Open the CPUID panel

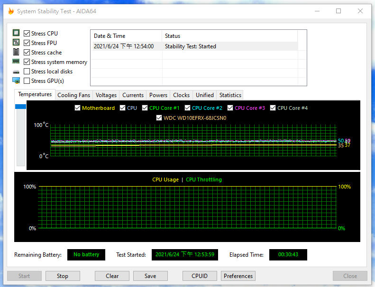200,276
